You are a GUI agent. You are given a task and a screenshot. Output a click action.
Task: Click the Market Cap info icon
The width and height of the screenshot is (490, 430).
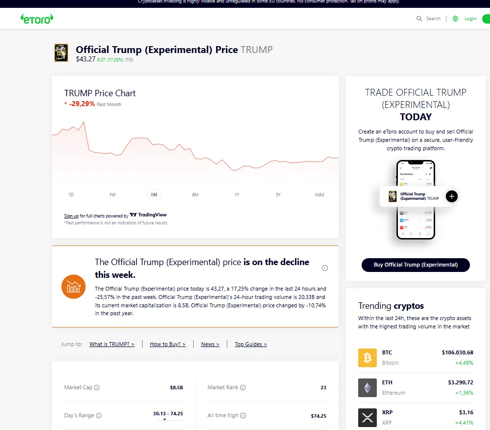pos(97,387)
